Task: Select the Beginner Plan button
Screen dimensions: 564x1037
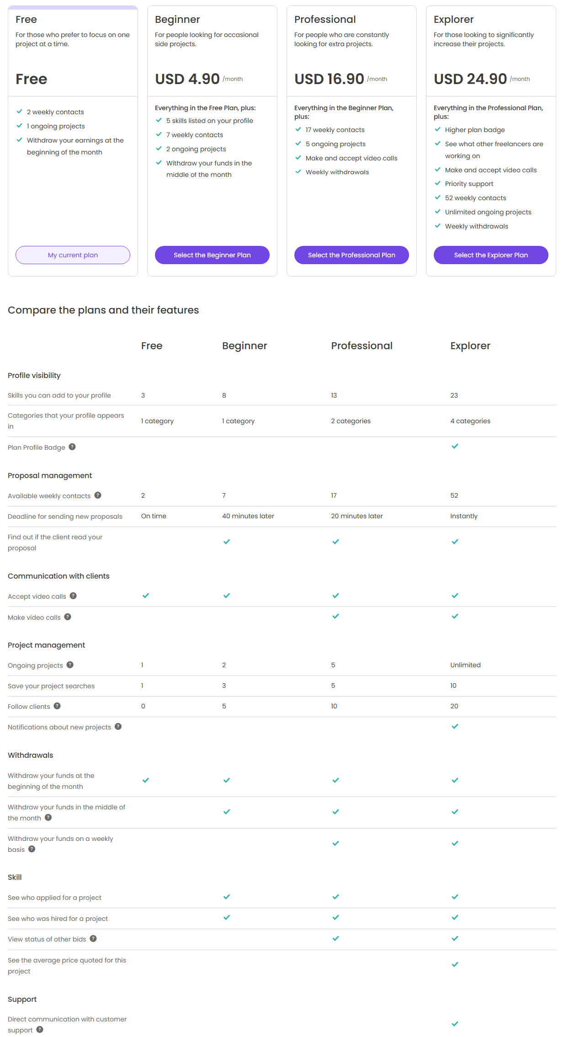Action: (x=212, y=255)
